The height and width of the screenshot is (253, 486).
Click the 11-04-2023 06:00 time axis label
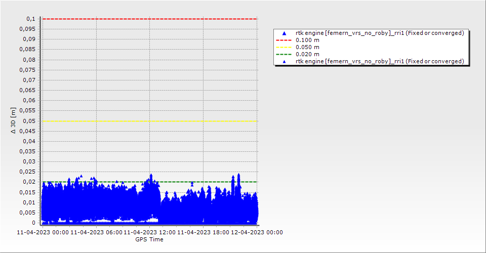96,232
